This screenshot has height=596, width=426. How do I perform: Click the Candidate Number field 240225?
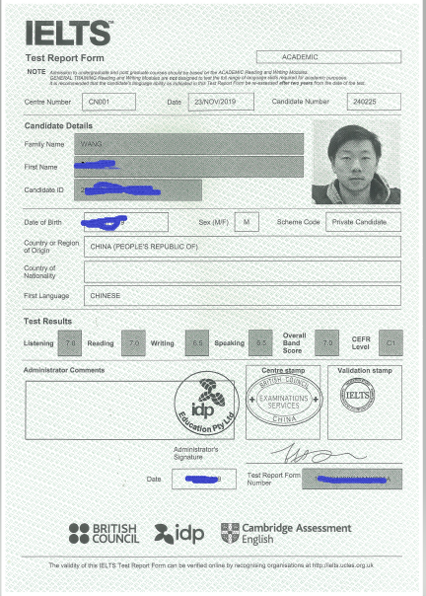[x=374, y=102]
